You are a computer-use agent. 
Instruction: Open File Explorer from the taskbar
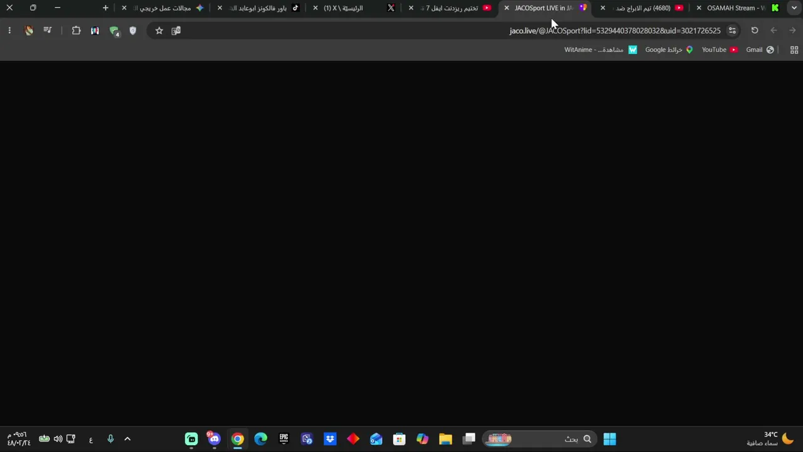445,439
